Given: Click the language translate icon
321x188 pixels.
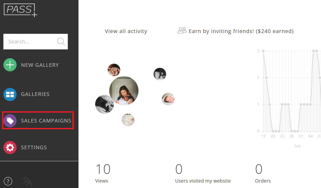Looking at the screenshot, I should point(27,181).
